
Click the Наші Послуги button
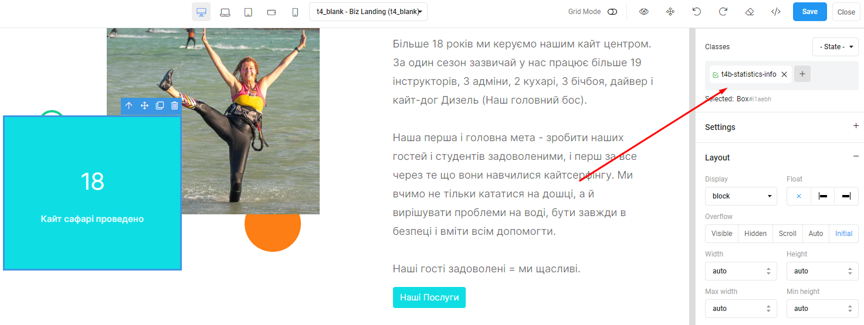point(429,297)
